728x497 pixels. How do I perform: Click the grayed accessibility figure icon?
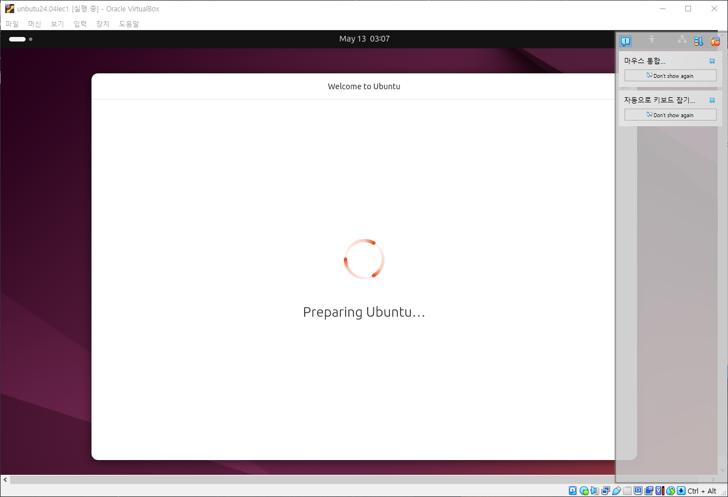(x=652, y=40)
